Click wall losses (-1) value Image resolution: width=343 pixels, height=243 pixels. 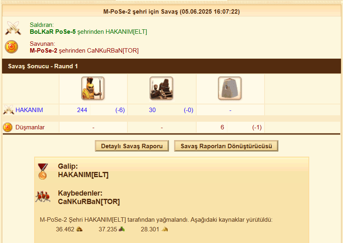coord(257,127)
